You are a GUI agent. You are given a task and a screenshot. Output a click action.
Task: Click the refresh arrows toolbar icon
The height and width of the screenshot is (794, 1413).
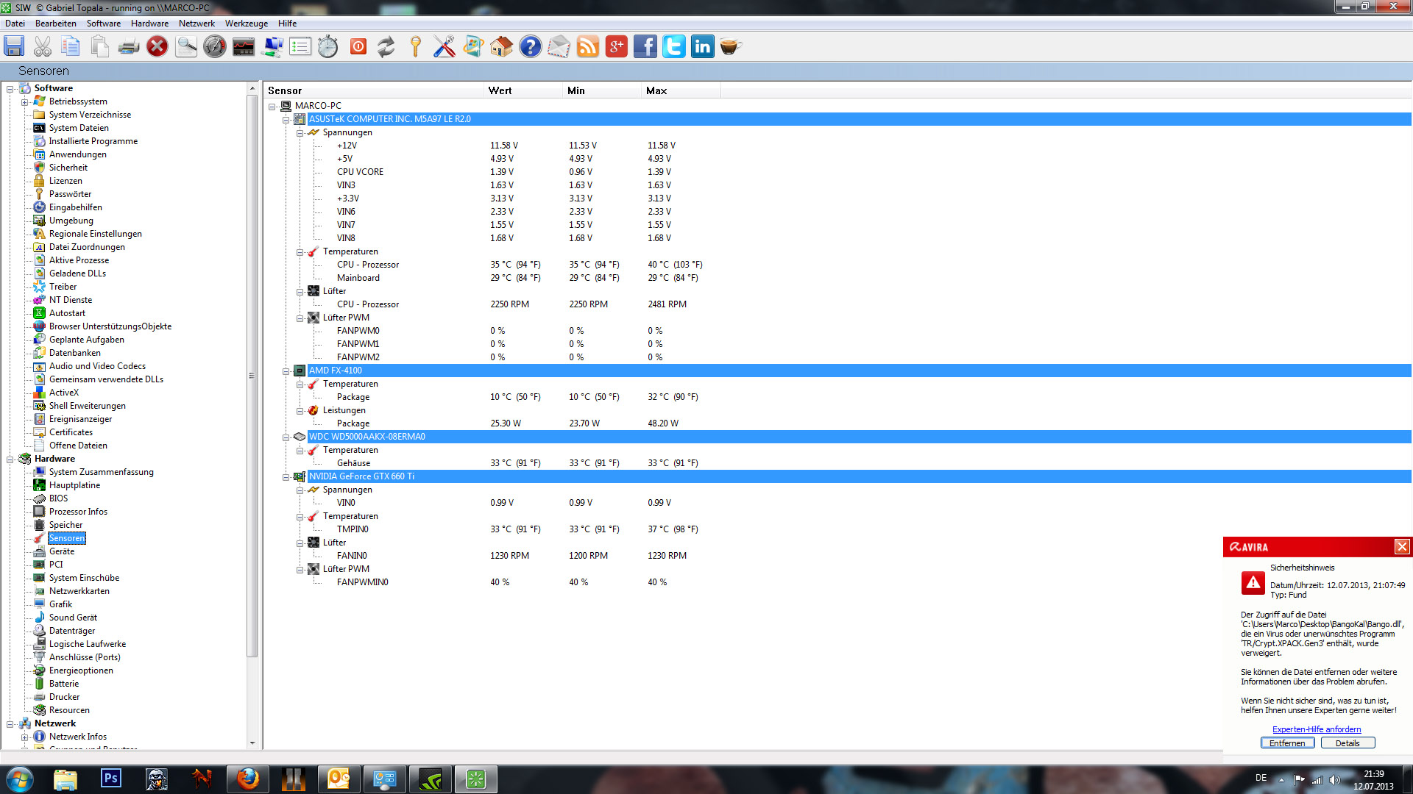(386, 47)
